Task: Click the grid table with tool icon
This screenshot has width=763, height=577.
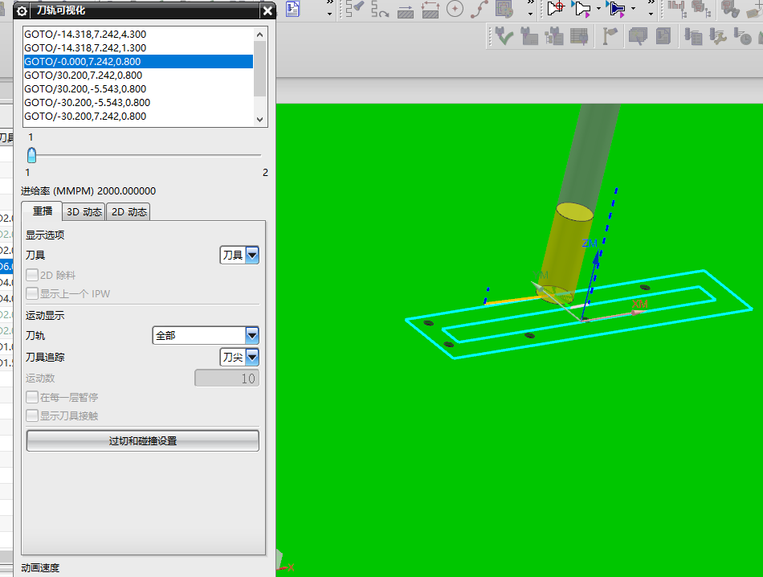Action: click(x=579, y=36)
